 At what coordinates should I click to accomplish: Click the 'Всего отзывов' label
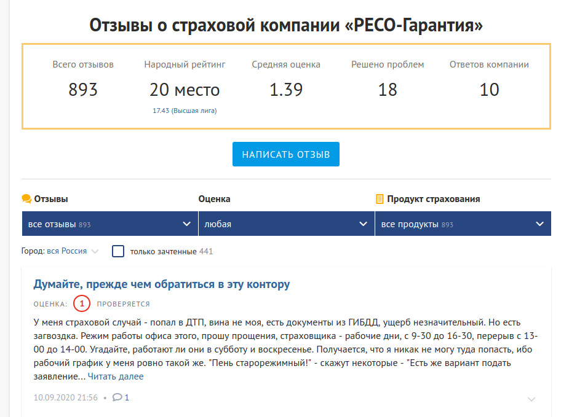click(83, 64)
